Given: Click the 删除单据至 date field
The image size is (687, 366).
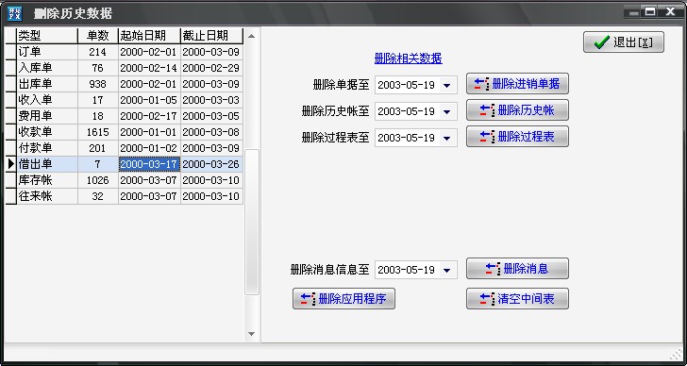Looking at the screenshot, I should click(416, 85).
